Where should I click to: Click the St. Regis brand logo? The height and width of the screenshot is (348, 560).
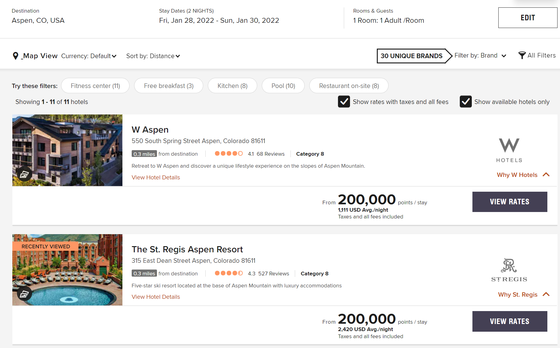pos(509,270)
